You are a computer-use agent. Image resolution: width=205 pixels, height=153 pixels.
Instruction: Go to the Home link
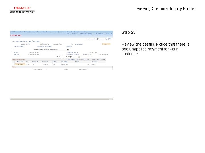click(68, 34)
